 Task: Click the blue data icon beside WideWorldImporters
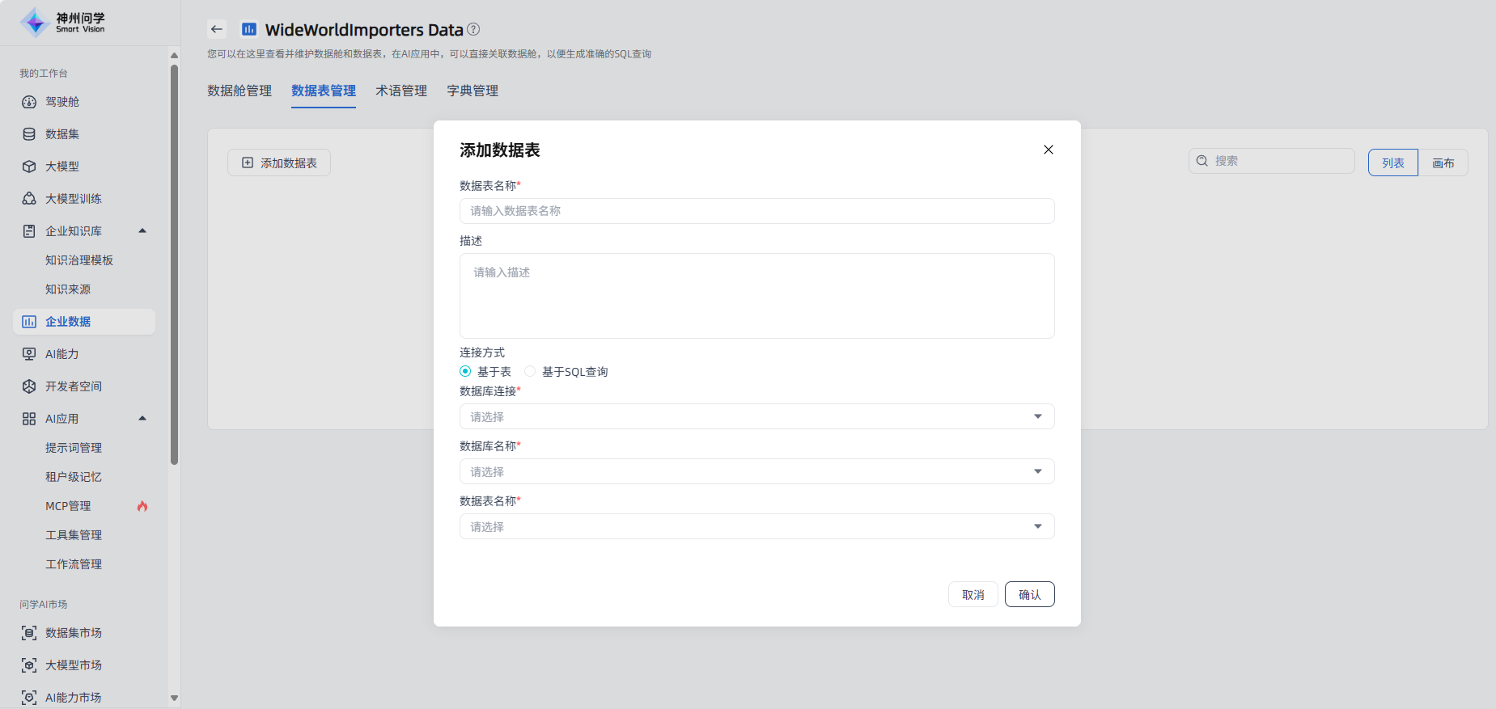point(249,29)
